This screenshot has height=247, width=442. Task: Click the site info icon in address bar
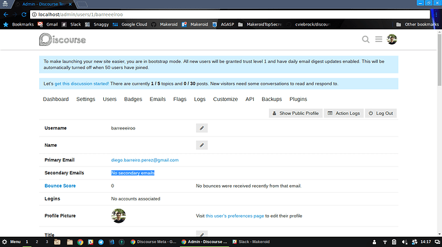[34, 14]
